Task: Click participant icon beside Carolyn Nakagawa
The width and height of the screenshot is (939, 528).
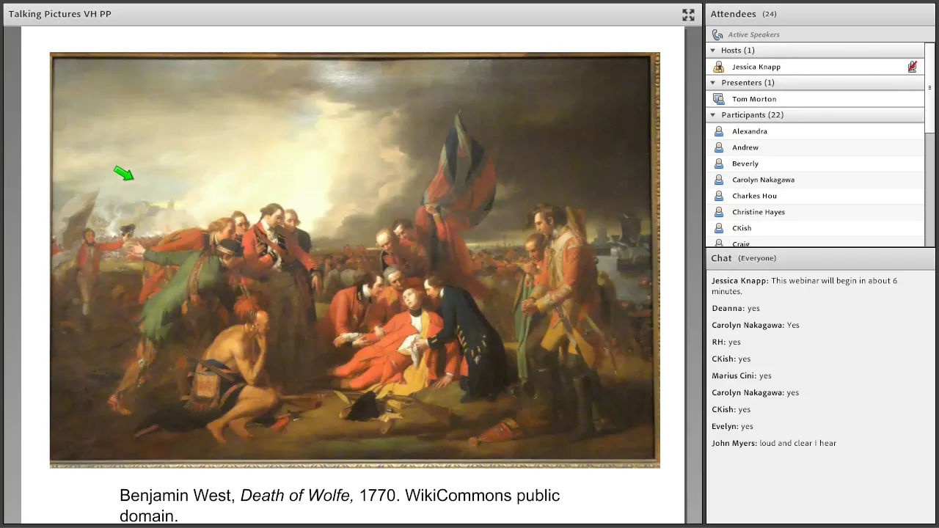Action: pyautogui.click(x=719, y=180)
